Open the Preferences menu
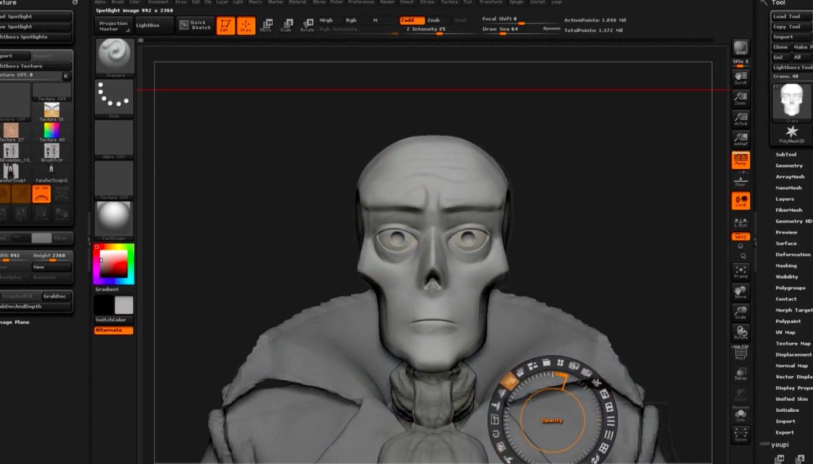 (361, 2)
